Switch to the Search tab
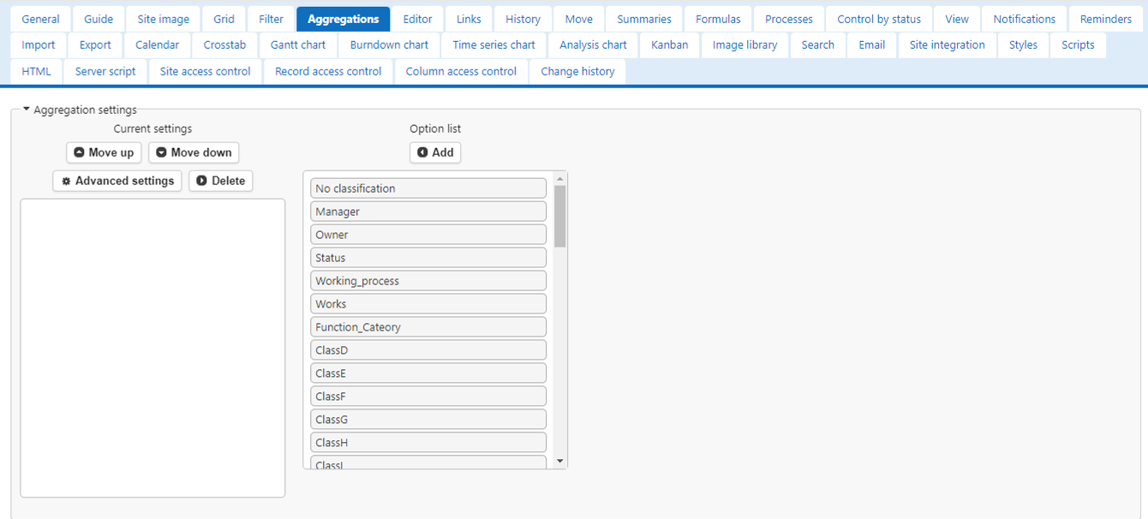Screen dimensions: 1148x519 (818, 45)
